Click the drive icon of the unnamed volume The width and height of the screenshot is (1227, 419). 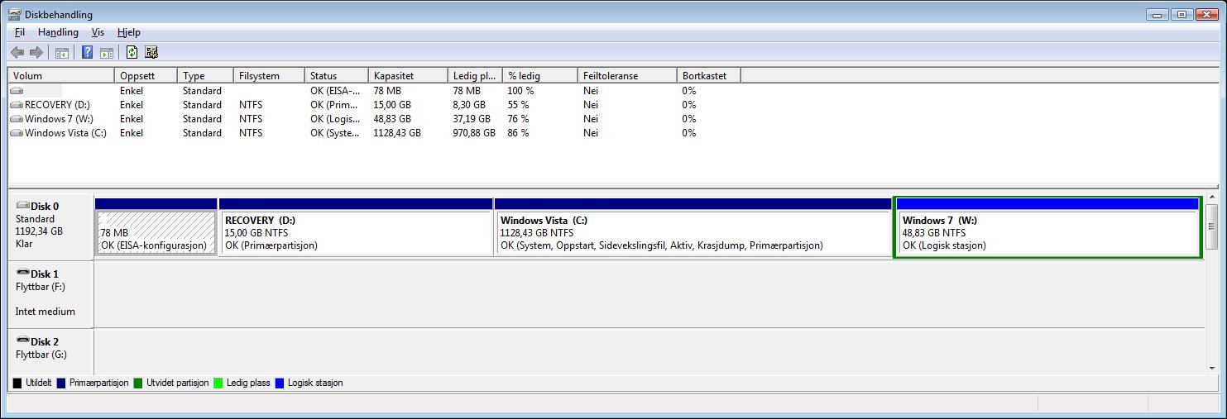tap(17, 91)
